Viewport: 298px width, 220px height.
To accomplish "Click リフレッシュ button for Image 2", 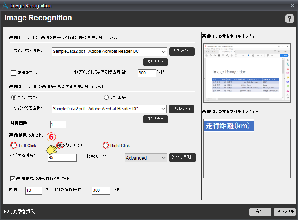I will (181, 109).
